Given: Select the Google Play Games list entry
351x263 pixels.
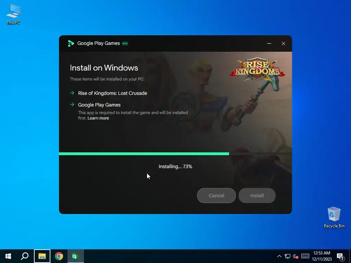Looking at the screenshot, I should (x=99, y=105).
